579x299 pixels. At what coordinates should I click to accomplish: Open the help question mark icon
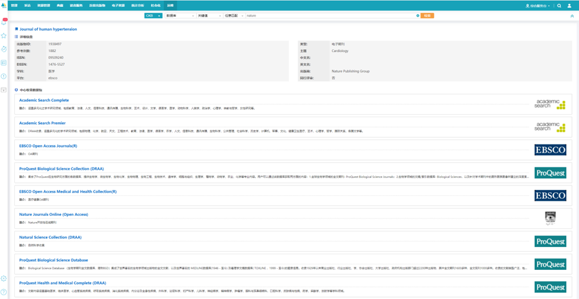(4, 292)
